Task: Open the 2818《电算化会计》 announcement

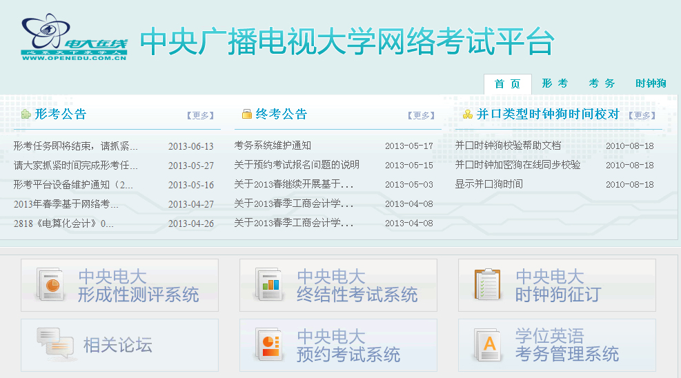Action: (63, 223)
